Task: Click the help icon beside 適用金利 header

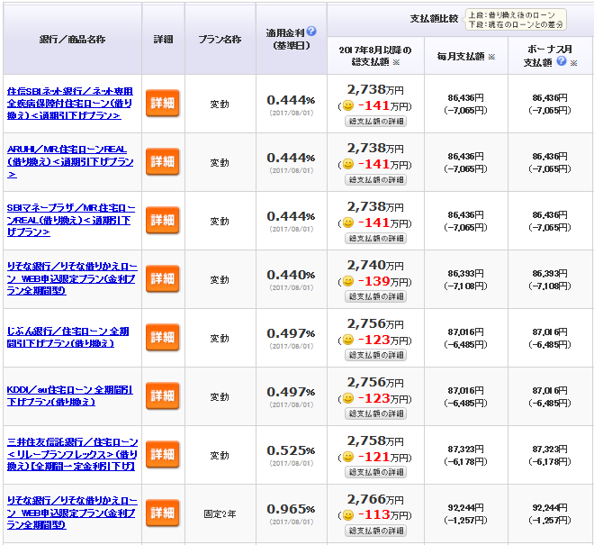Action: [311, 32]
